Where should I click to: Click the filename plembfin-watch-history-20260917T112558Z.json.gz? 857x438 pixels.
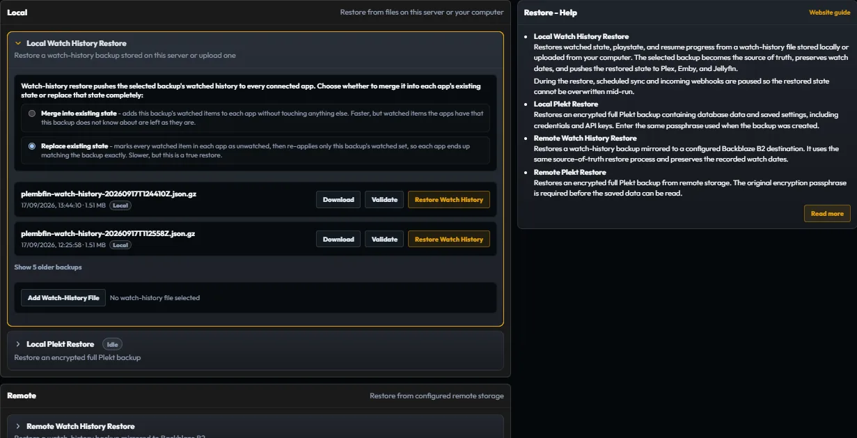pyautogui.click(x=108, y=234)
